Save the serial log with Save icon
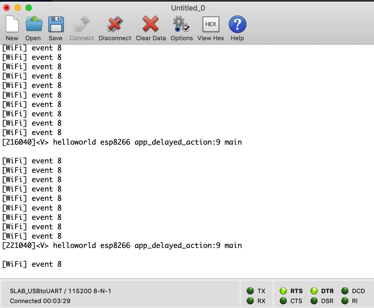 click(56, 24)
